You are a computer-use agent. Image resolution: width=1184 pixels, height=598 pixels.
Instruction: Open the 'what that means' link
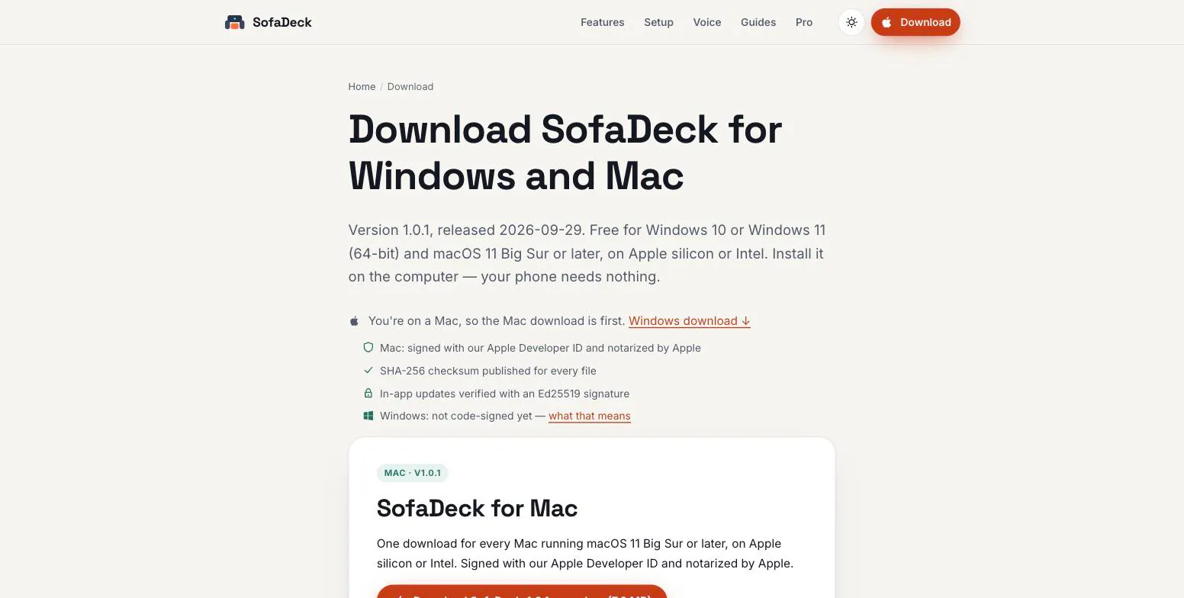click(590, 416)
